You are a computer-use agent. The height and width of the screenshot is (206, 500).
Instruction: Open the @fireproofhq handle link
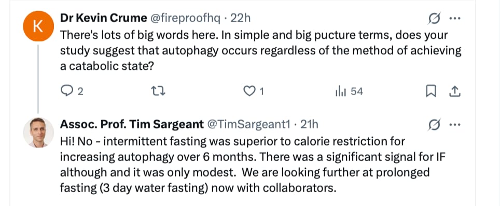click(185, 18)
